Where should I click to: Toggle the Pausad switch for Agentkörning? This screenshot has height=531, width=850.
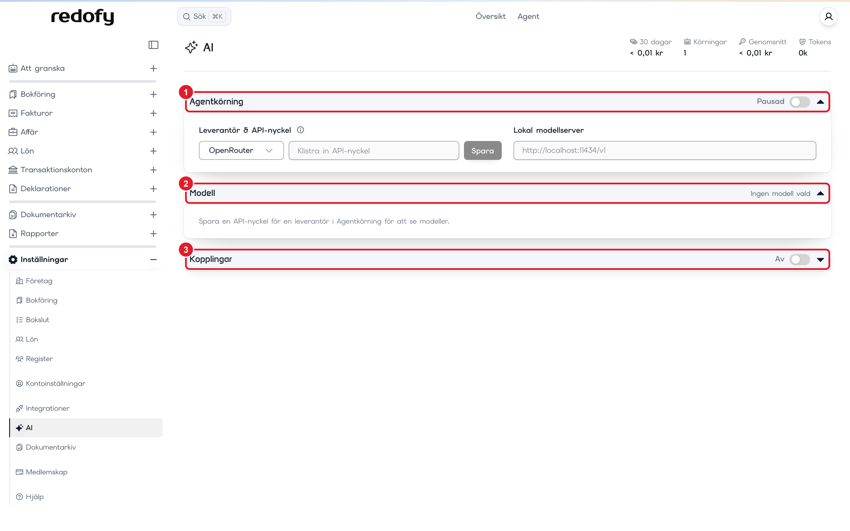click(800, 102)
